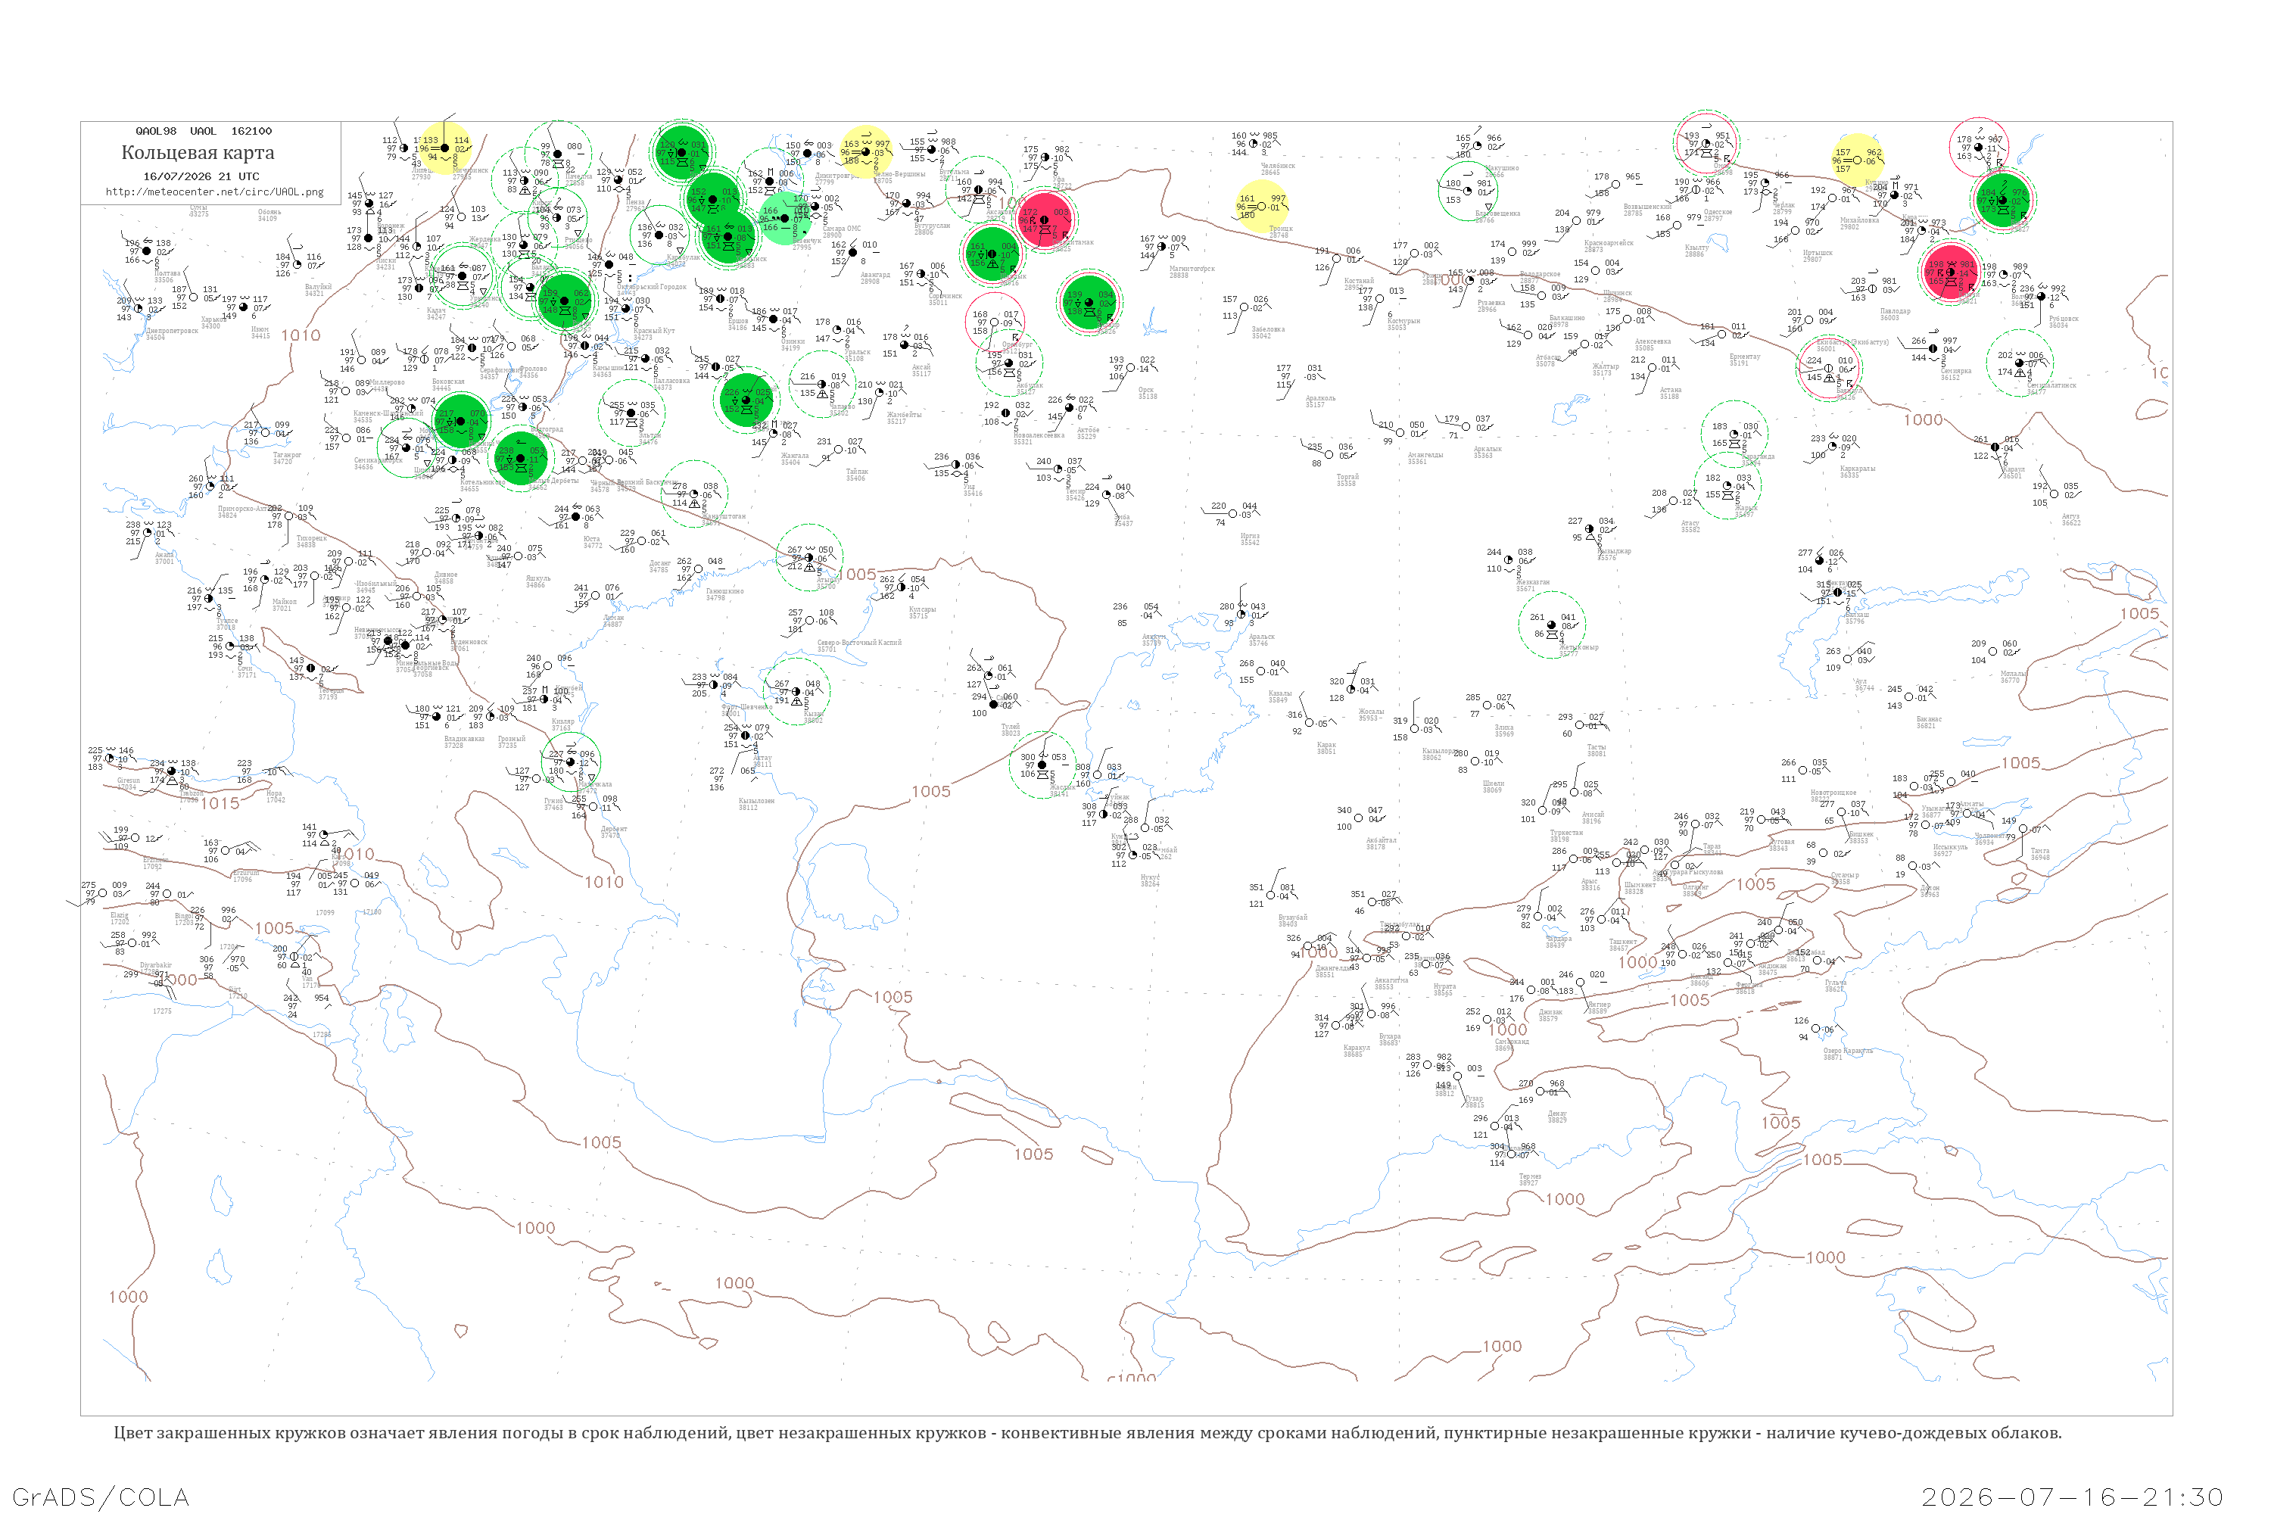2271x1514 pixels.
Task: Click the station label Орск 35138
Action: point(1146,393)
